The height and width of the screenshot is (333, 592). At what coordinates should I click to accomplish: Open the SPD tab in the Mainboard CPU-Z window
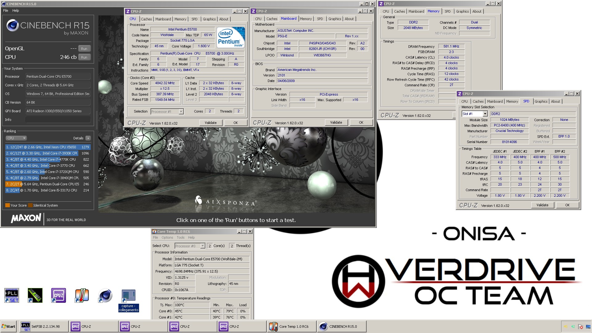[x=320, y=19]
